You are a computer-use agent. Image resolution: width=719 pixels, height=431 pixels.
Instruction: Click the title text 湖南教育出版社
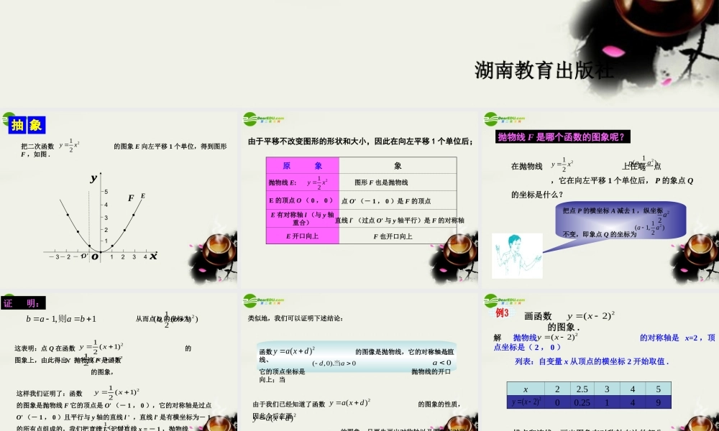(x=544, y=70)
